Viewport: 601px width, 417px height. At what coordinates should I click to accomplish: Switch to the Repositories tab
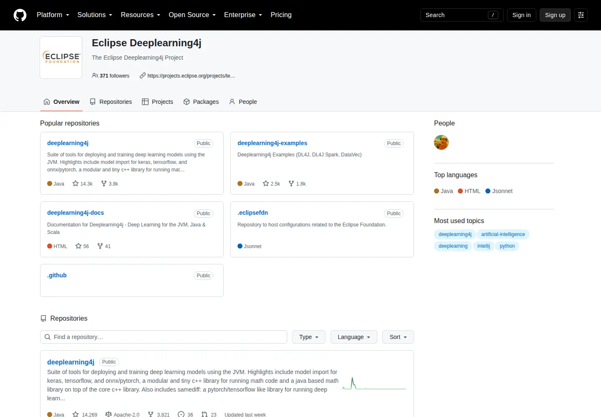(111, 102)
